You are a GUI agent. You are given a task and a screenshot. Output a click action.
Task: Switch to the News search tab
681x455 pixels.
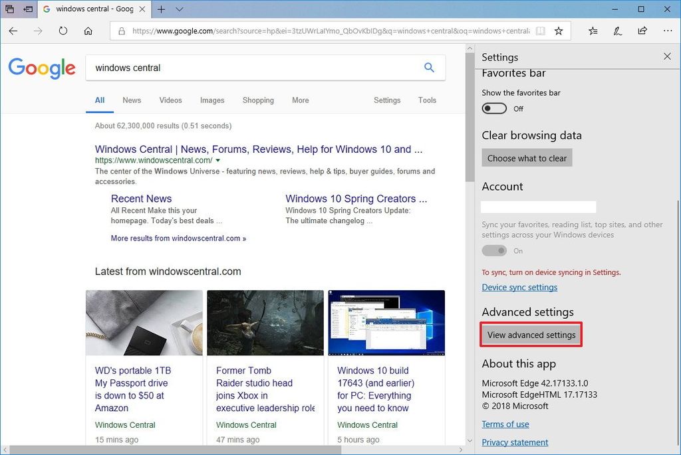pyautogui.click(x=131, y=100)
